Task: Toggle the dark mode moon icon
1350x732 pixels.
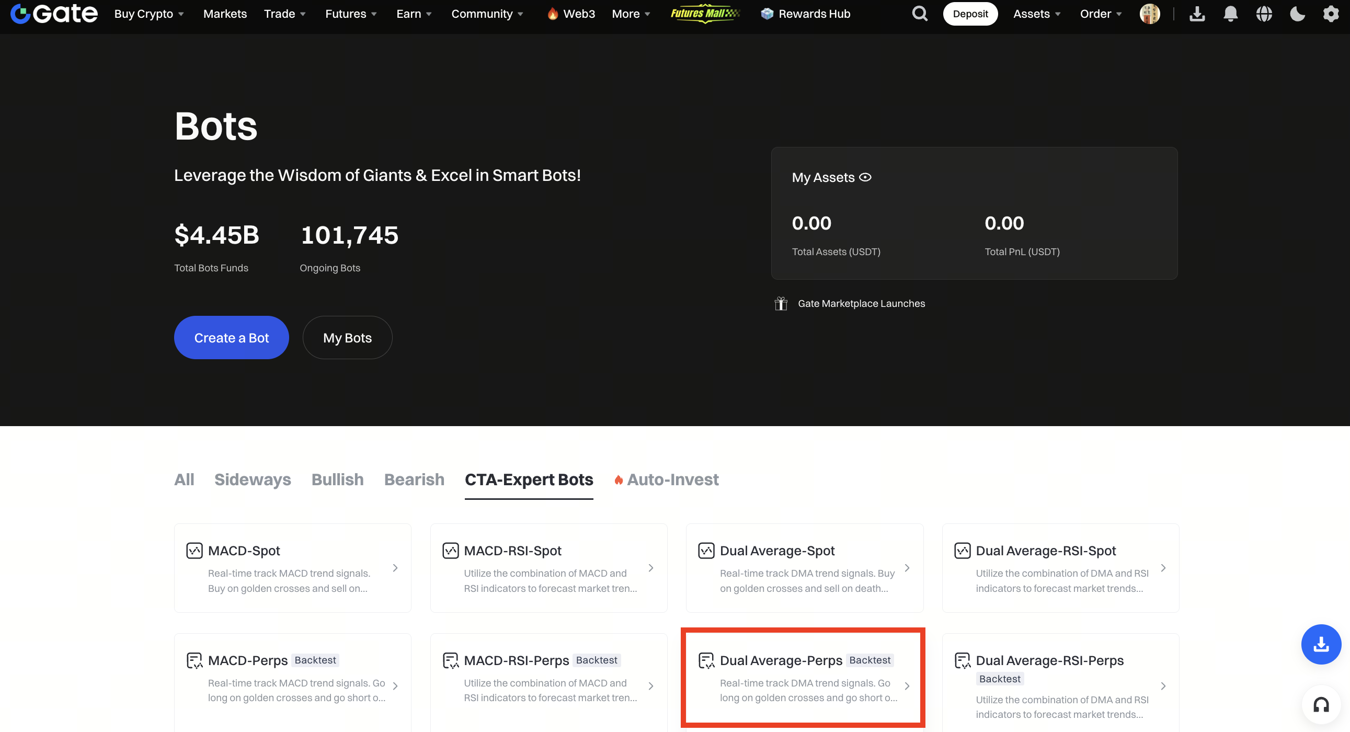Action: coord(1297,14)
